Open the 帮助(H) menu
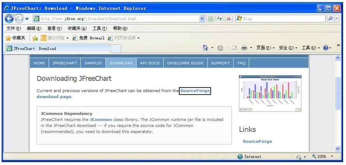This screenshot has width=346, height=165. tap(120, 28)
